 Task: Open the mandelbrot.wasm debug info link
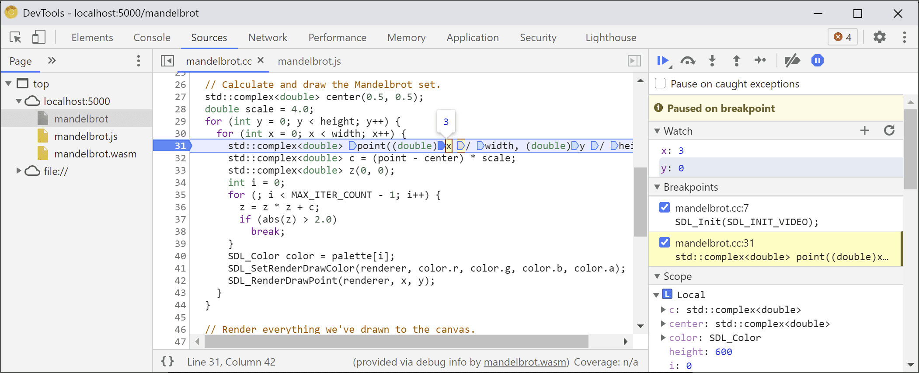[x=525, y=362]
